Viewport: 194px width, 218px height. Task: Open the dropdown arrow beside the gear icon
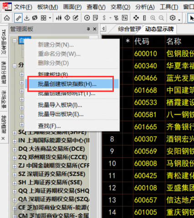[179, 20]
